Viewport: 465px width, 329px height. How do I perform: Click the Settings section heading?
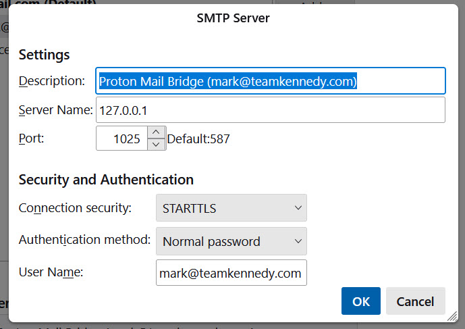[x=45, y=54]
